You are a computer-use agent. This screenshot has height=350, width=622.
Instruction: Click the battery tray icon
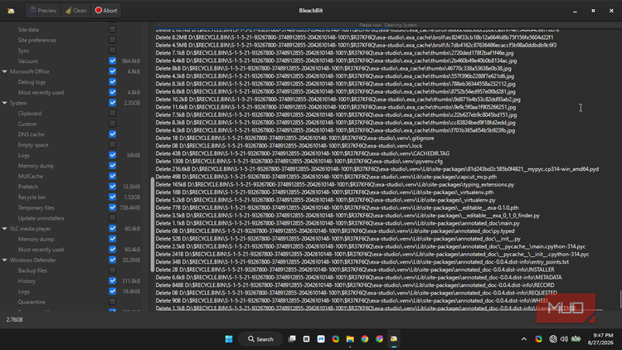tap(576, 339)
